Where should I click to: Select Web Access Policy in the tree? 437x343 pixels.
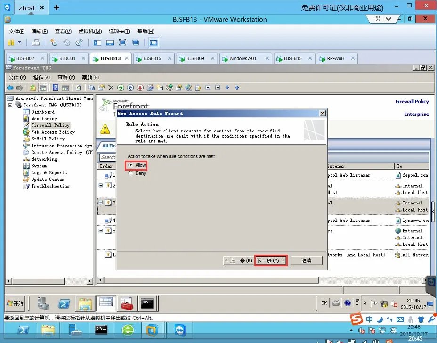pos(53,132)
